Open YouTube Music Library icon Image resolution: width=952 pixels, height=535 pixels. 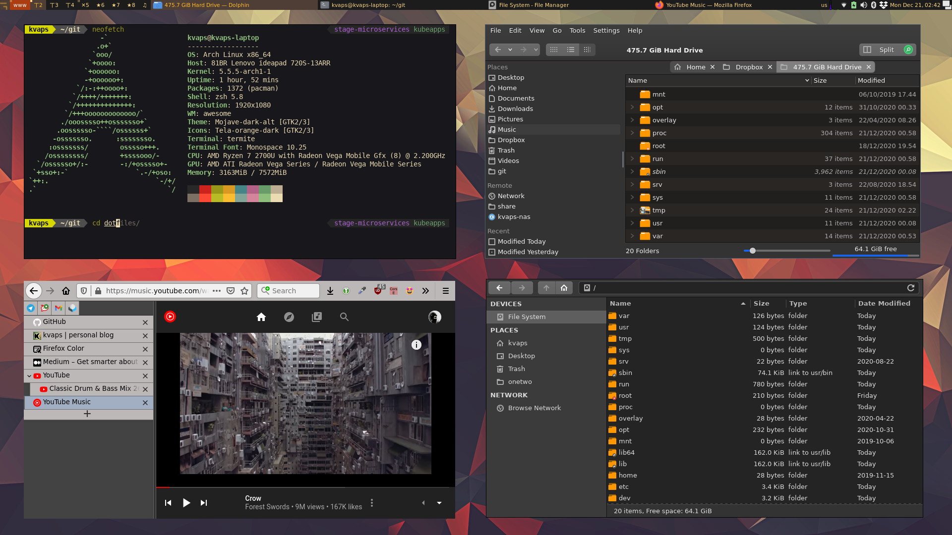[317, 317]
